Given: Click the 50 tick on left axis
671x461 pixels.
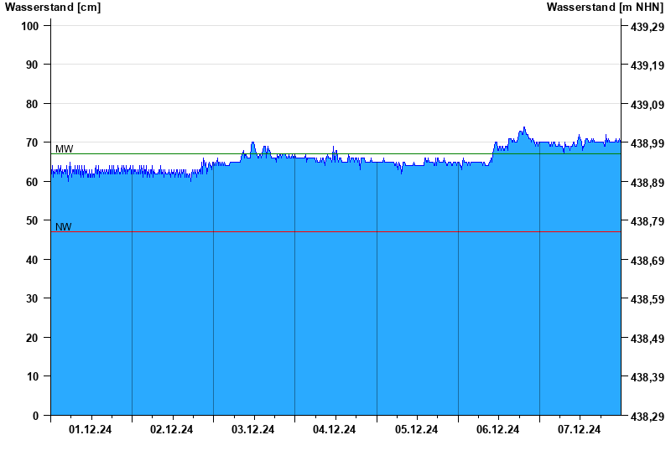Looking at the screenshot, I should tap(34, 220).
